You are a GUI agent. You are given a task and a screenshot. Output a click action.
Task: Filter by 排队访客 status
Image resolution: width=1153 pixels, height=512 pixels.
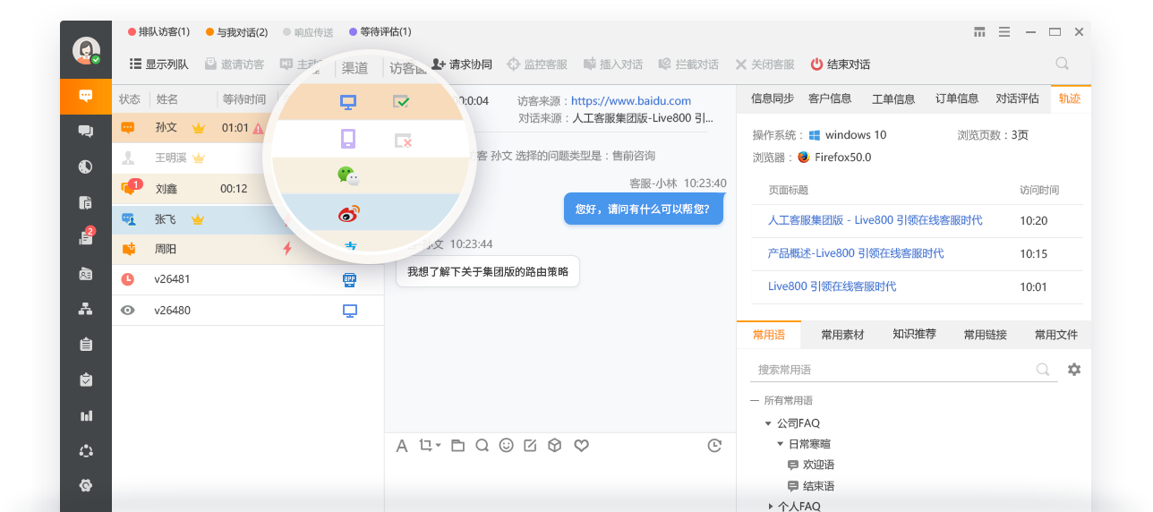coord(159,32)
